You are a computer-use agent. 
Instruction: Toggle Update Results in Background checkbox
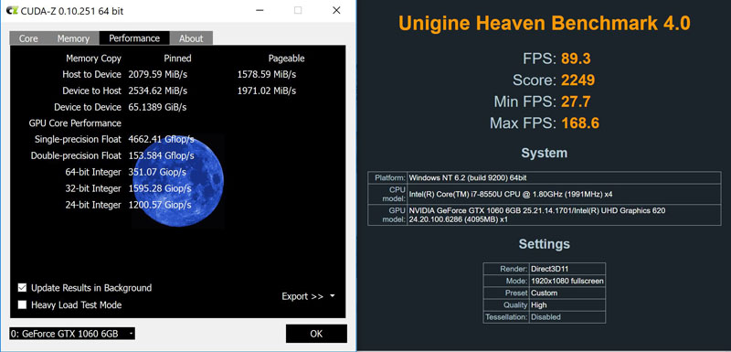[x=22, y=288]
